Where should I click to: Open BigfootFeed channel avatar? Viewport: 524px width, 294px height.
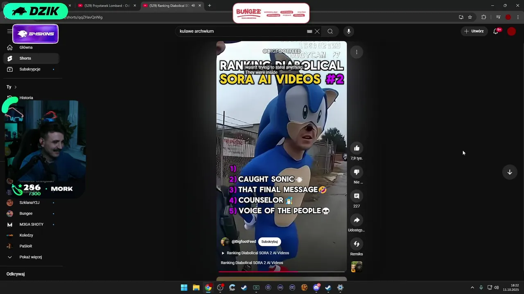click(225, 242)
